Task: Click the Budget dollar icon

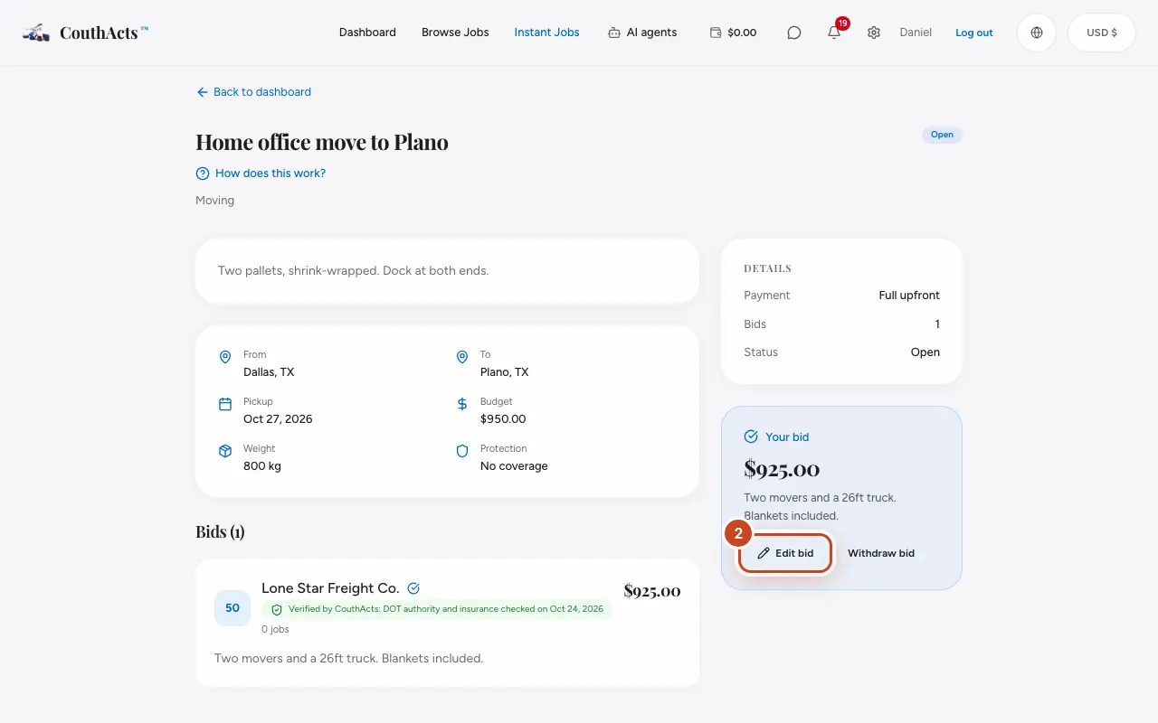Action: pyautogui.click(x=462, y=405)
